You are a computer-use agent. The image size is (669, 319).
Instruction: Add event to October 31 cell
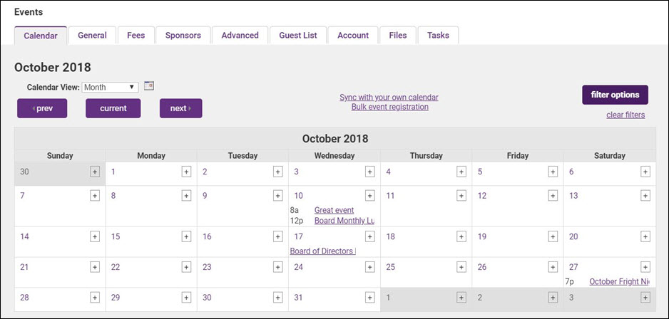369,297
